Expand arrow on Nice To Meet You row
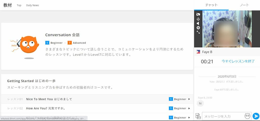Viewport: 260px width, 121px height. (x=189, y=99)
